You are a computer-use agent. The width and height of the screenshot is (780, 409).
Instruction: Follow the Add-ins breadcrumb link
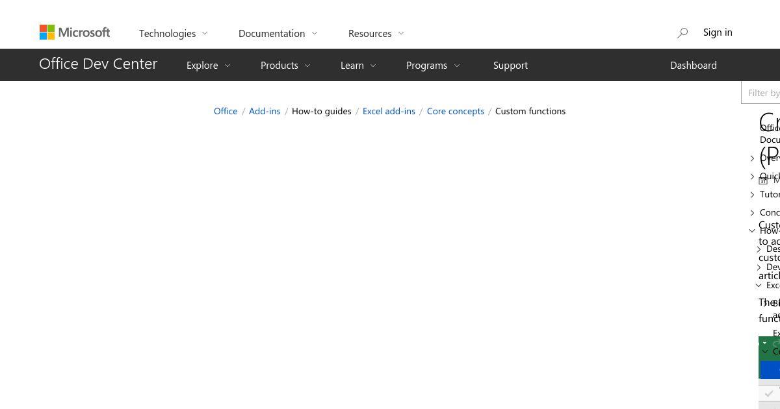(265, 111)
